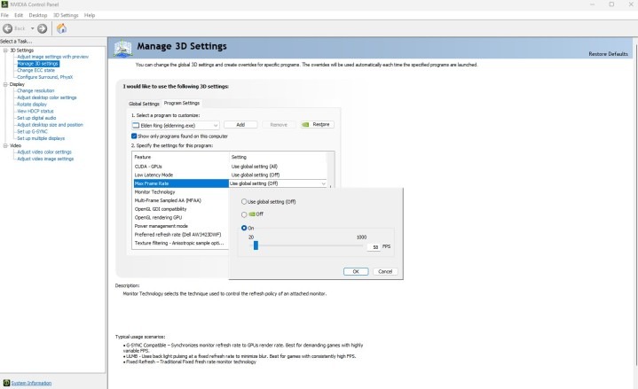
Task: Select Multi-Frame Sampled AA (MFAA) row
Action: (x=181, y=200)
